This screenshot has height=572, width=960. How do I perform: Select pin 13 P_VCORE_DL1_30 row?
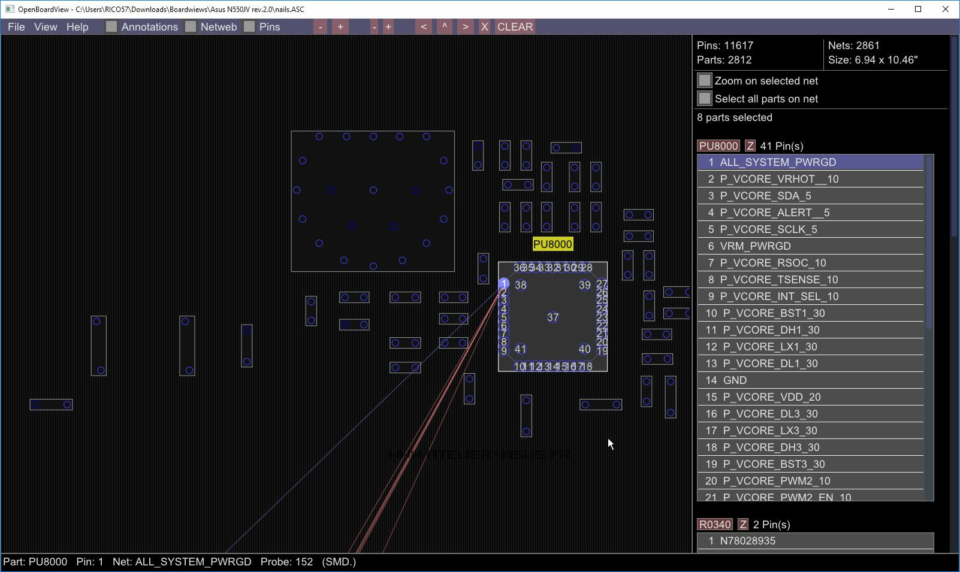pos(811,364)
